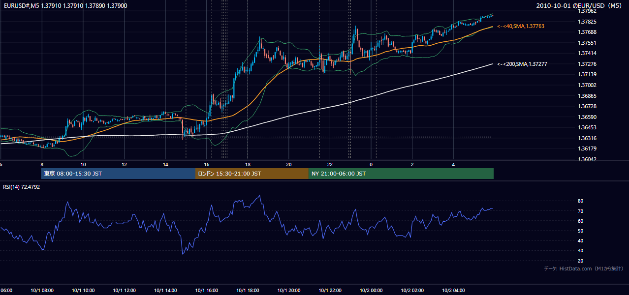
Task: Click price axis value 1.36042
Action: click(x=586, y=159)
